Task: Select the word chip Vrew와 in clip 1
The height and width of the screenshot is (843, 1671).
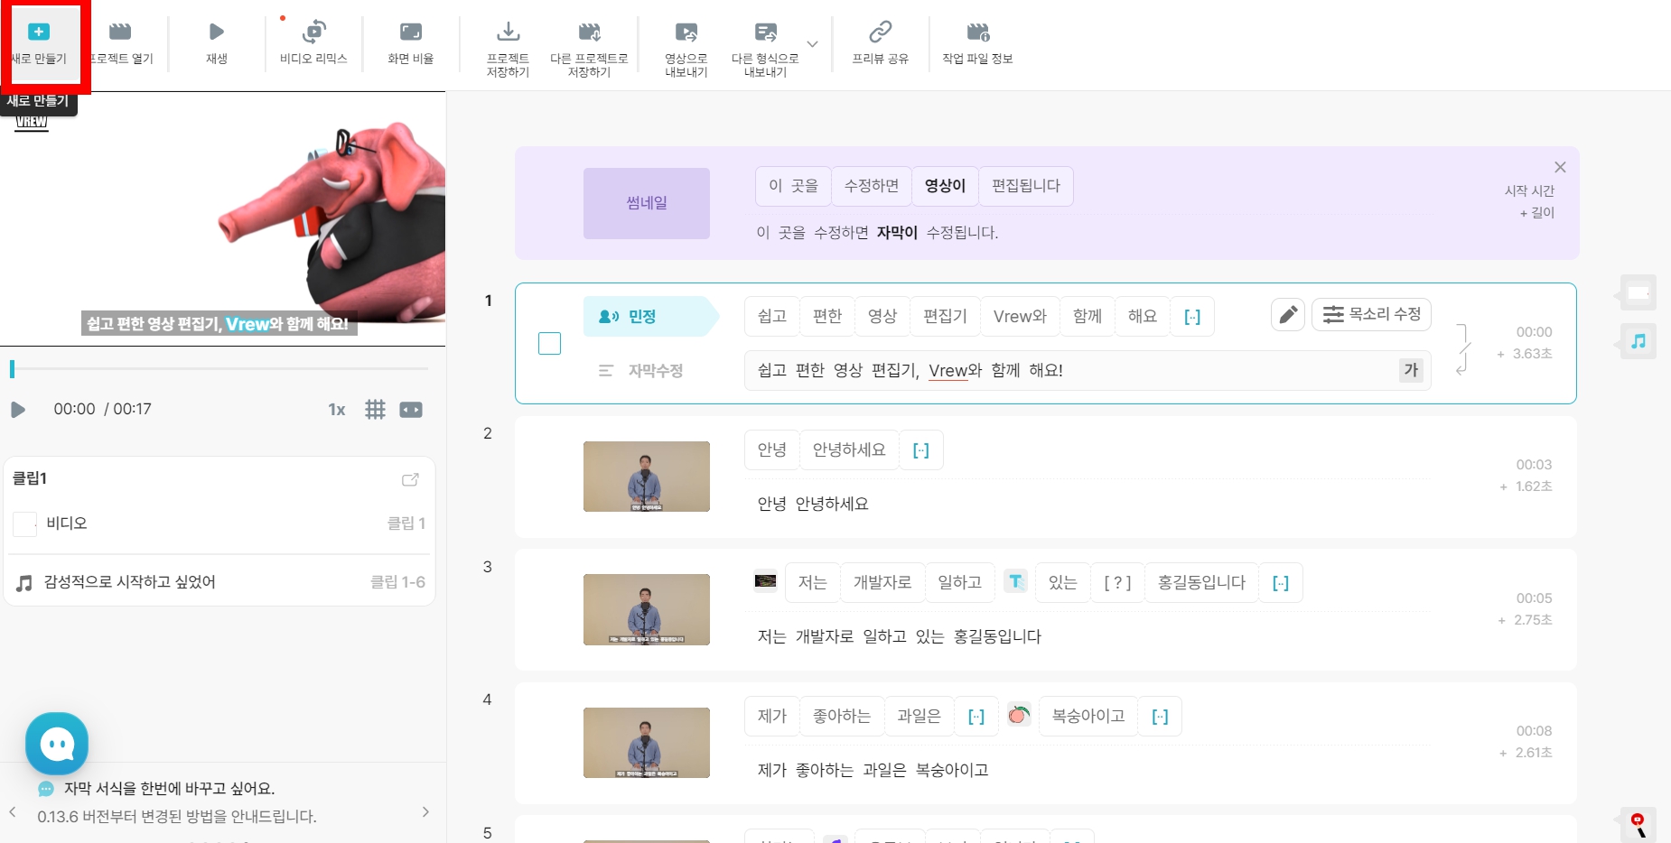Action: (1020, 317)
